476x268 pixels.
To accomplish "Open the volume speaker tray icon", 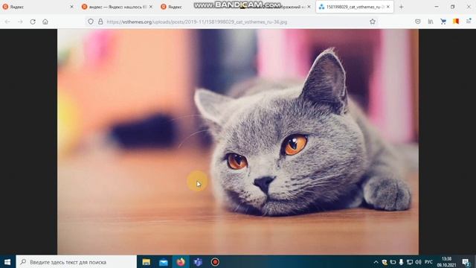I will [x=418, y=262].
